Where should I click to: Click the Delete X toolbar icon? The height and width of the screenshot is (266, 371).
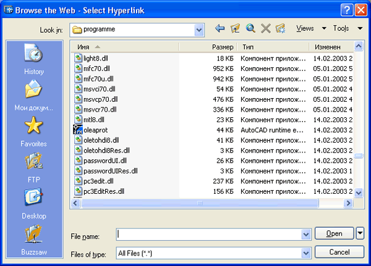tap(266, 28)
